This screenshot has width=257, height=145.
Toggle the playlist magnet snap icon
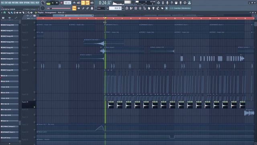click(4, 12)
